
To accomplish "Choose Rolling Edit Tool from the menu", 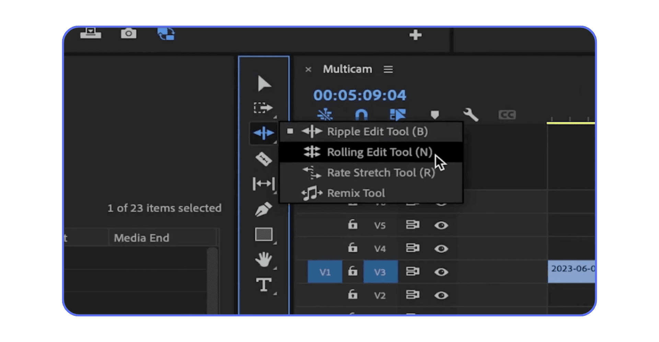I will (380, 152).
